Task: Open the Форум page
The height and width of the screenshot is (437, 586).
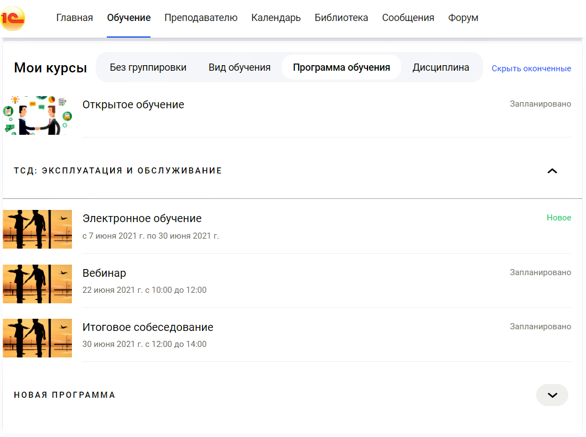Action: tap(463, 18)
